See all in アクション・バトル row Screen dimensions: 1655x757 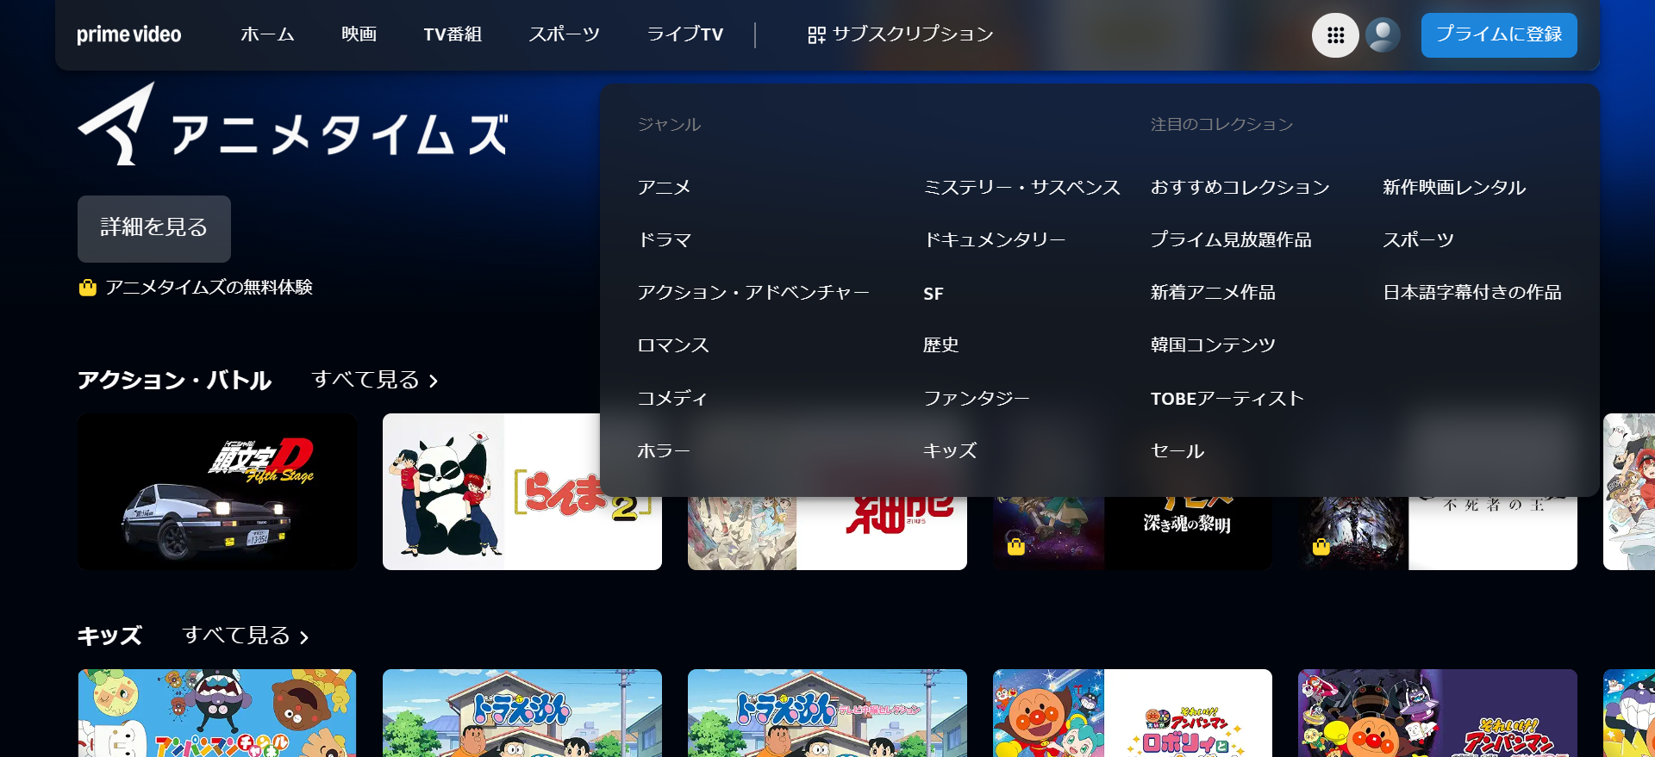[375, 380]
